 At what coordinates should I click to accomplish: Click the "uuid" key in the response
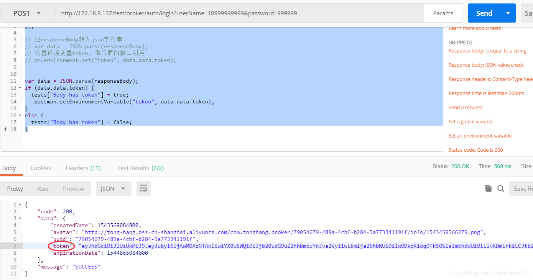(59, 239)
